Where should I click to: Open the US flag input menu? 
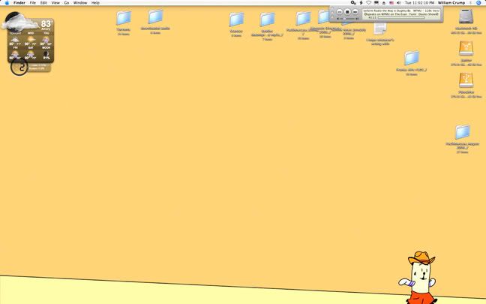coord(391,3)
